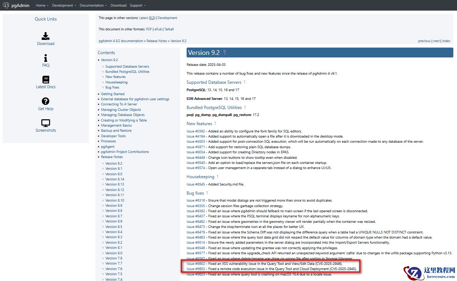Viewport: 457px width, 281px height.
Task: Click the paragraph mark beside Bug fixes heading
Action: pos(207,193)
